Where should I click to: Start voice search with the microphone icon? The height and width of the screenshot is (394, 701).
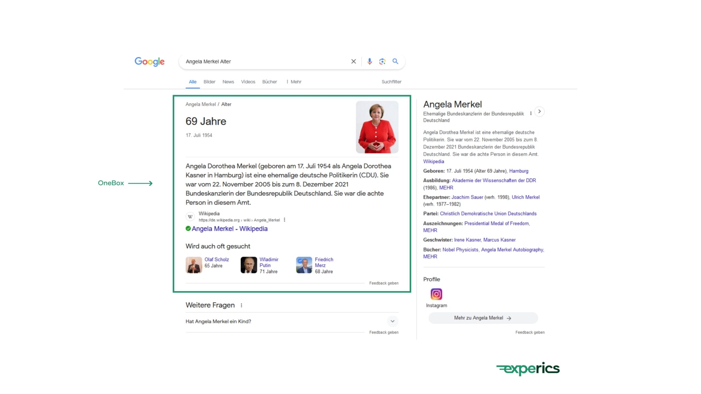coord(369,61)
